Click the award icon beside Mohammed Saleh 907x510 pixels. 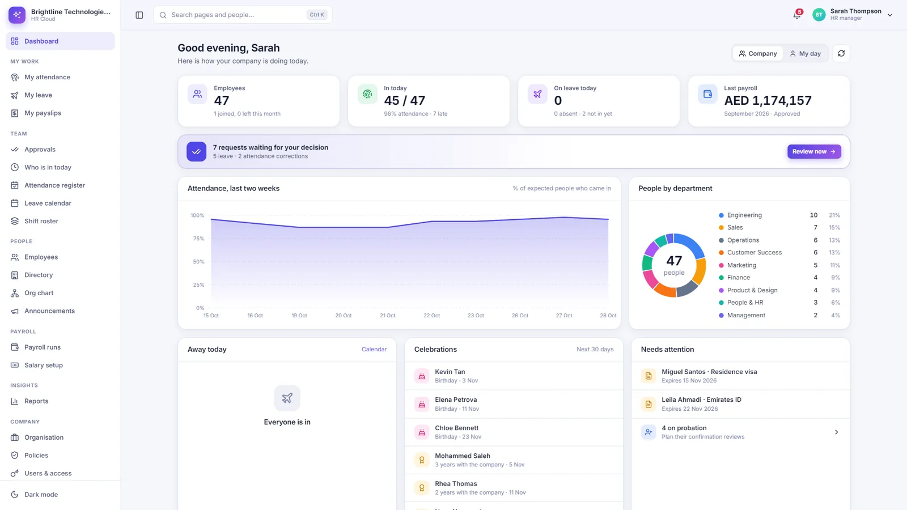pos(422,460)
